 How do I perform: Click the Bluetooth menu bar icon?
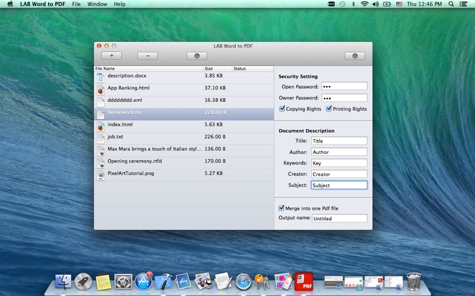(x=353, y=4)
